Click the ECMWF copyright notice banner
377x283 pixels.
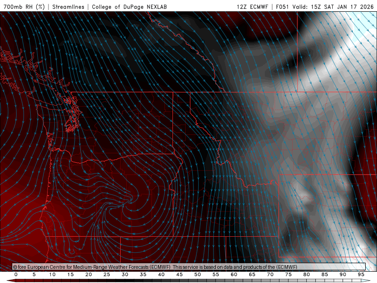tap(189, 267)
